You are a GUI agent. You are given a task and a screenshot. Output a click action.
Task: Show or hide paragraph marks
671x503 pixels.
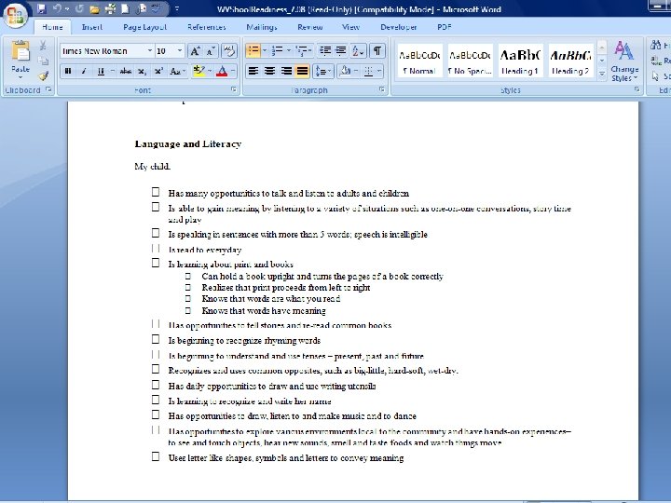(377, 51)
